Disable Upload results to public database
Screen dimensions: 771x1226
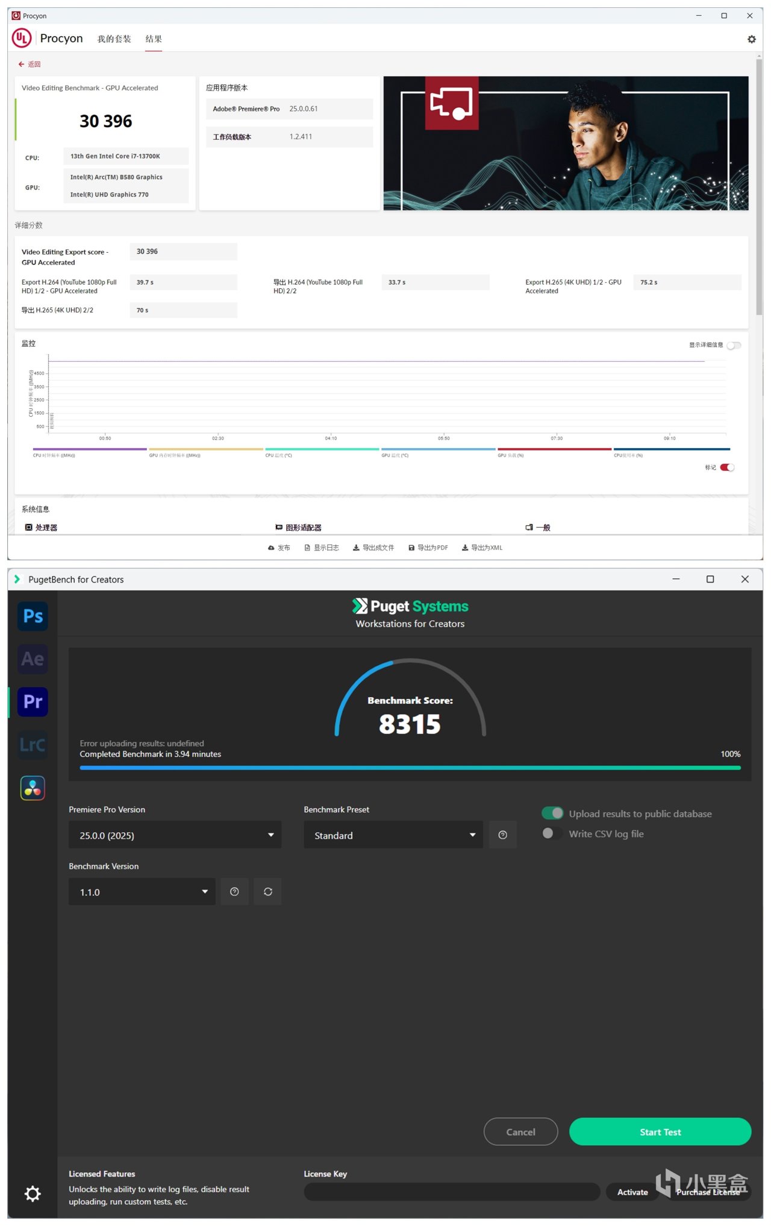(552, 814)
